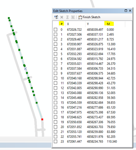
Task: Check the checkbox for vertex 7
Action: (56, 64)
